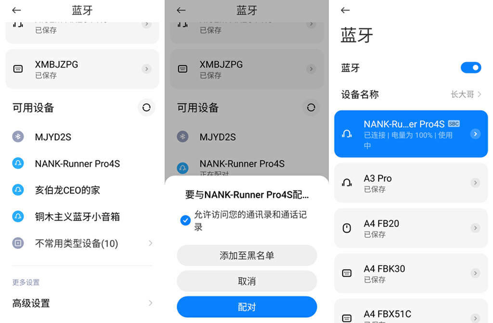The height and width of the screenshot is (323, 493).
Task: Tap large 蓝牙 heading on right screen
Action: click(357, 35)
